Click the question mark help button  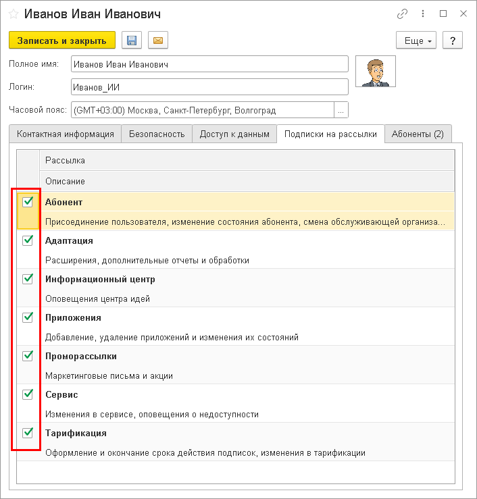[x=453, y=41]
